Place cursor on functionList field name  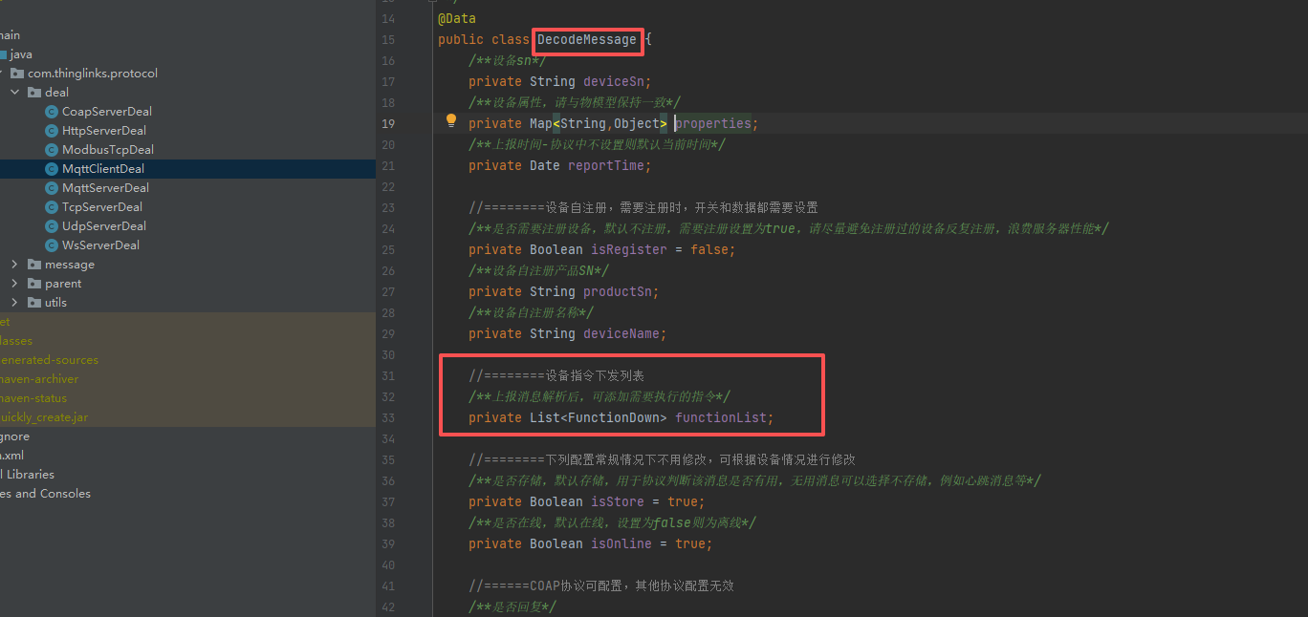coord(722,418)
